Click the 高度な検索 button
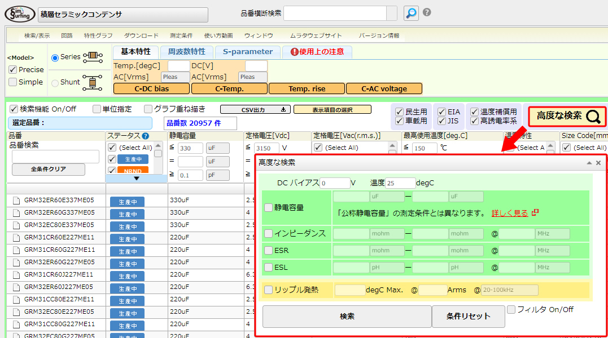The width and height of the screenshot is (608, 338). 567,116
